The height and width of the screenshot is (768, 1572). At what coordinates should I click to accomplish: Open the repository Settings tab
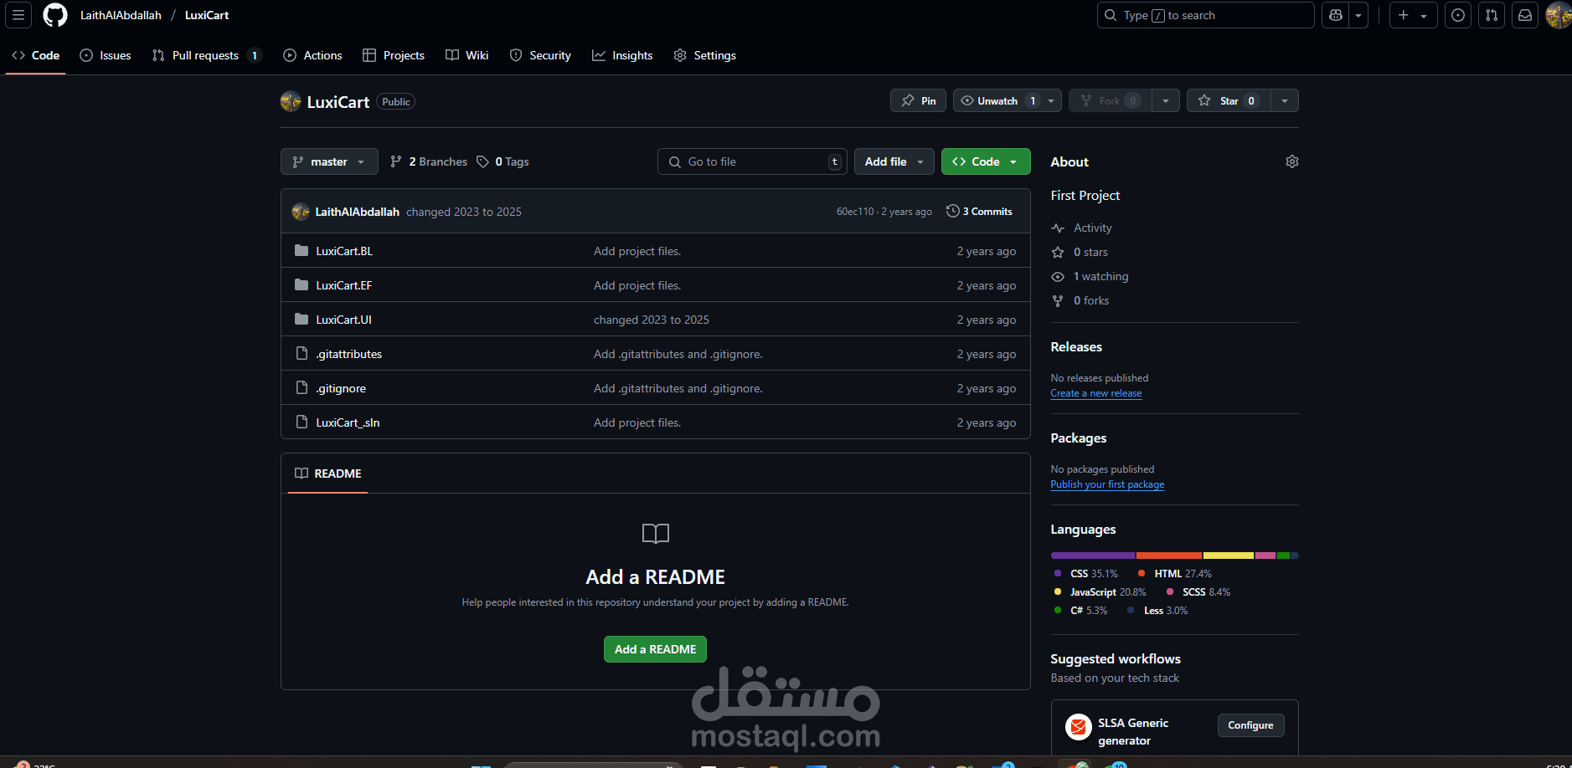pyautogui.click(x=705, y=55)
